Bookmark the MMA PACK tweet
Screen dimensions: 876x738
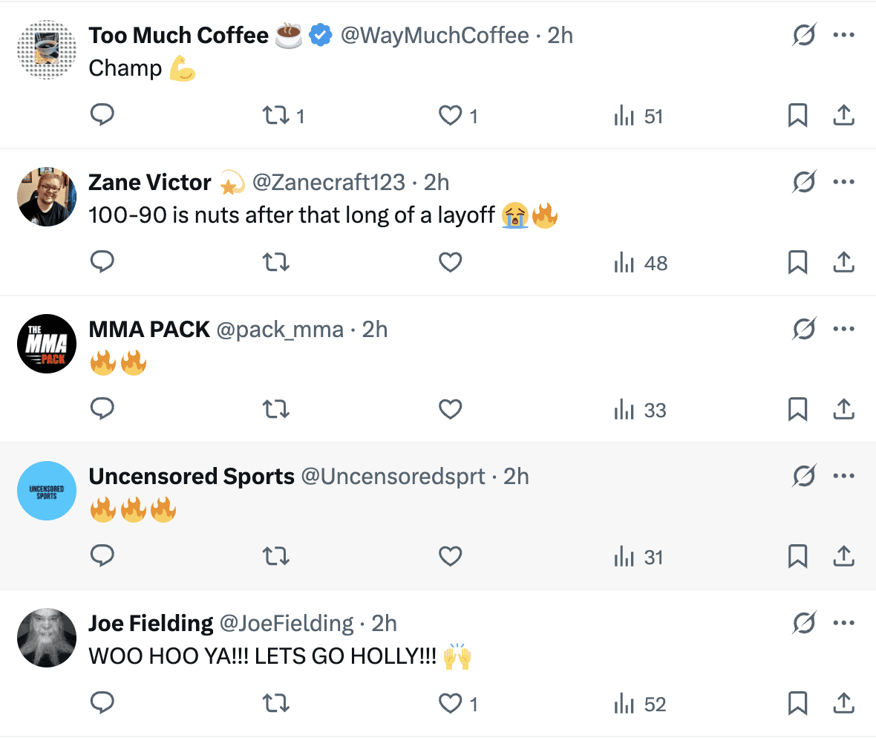coord(797,409)
